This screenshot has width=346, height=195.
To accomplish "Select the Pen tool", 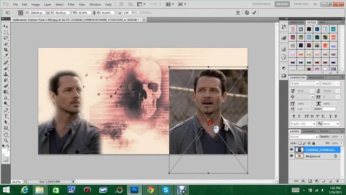I will (x=6, y=110).
